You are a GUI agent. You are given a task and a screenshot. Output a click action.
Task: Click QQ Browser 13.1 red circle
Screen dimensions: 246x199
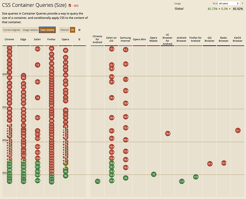pyautogui.click(x=210, y=164)
